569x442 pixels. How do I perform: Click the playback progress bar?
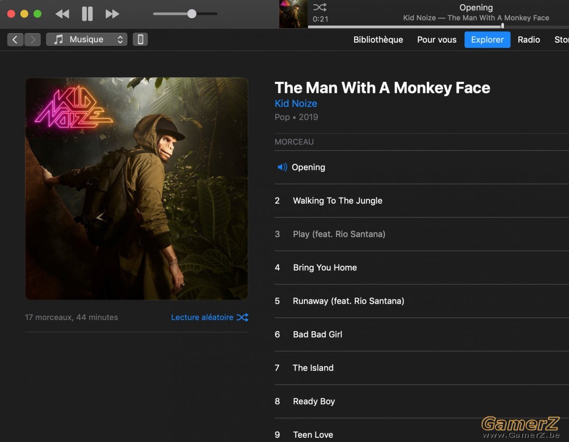[x=438, y=27]
